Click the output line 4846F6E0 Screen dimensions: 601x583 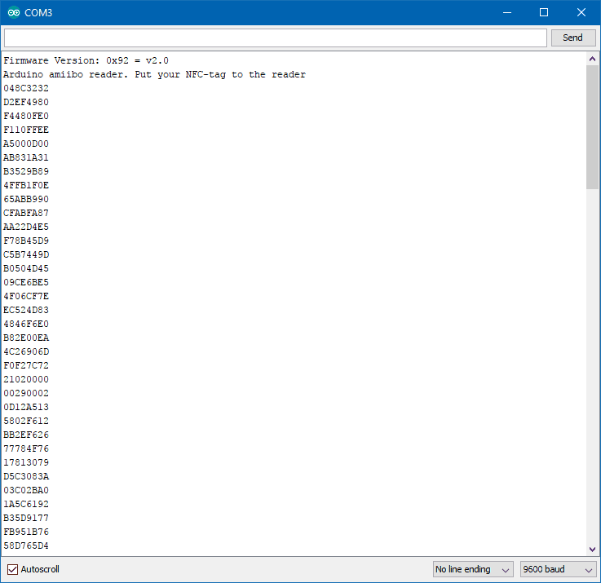[x=26, y=324]
